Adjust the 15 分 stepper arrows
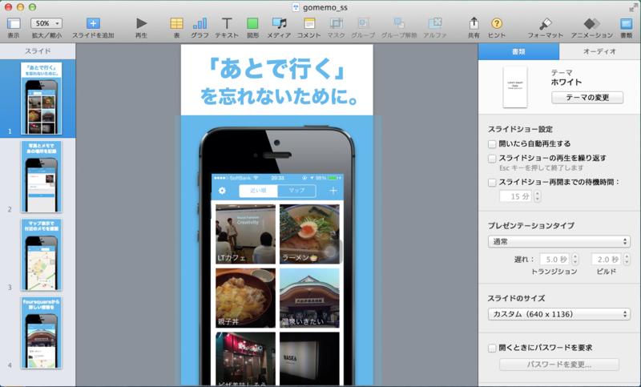This screenshot has width=641, height=387. pos(538,196)
